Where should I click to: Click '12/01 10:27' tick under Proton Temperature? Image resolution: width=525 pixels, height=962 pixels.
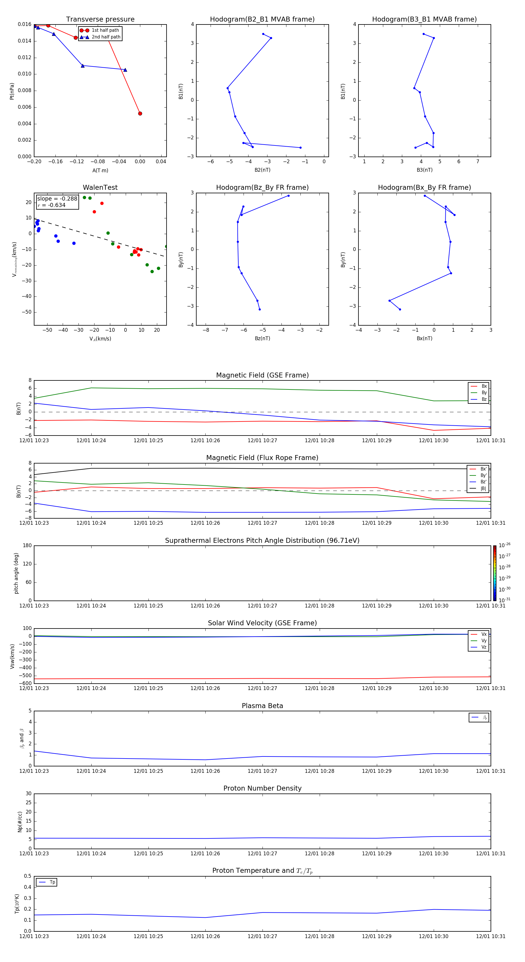262,936
